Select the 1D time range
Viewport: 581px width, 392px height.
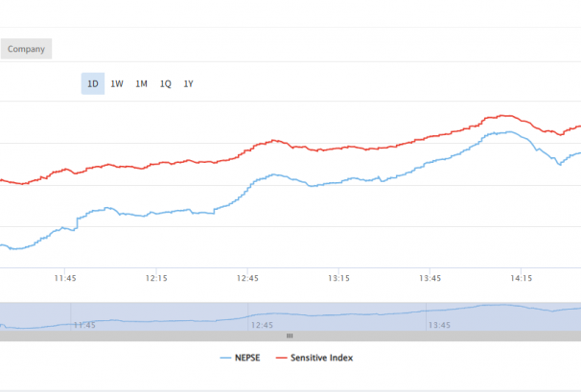[x=93, y=83]
